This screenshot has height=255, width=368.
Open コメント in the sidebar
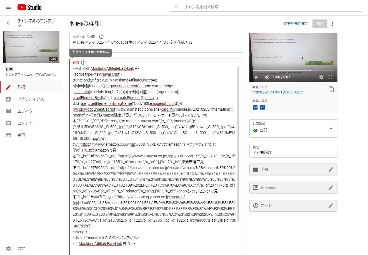tap(31, 123)
